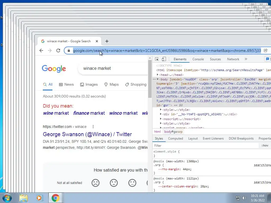Click the browser back arrow
The width and height of the screenshot is (271, 203).
click(x=41, y=50)
